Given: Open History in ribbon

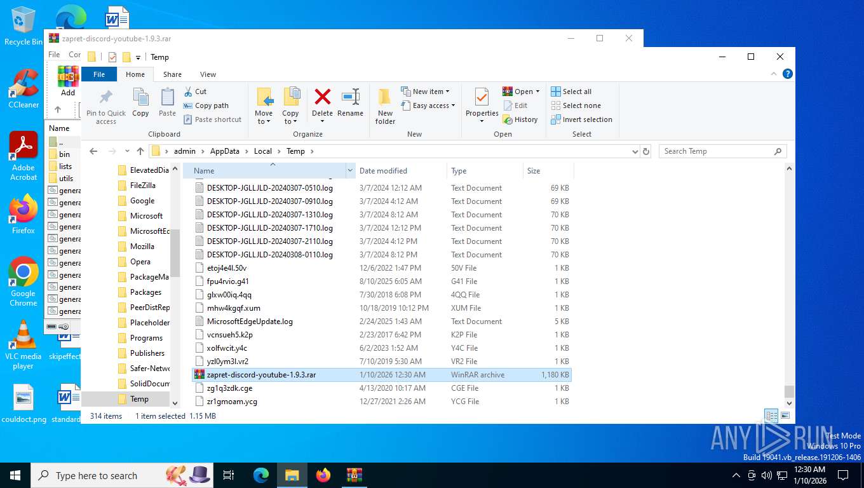Looking at the screenshot, I should point(520,119).
